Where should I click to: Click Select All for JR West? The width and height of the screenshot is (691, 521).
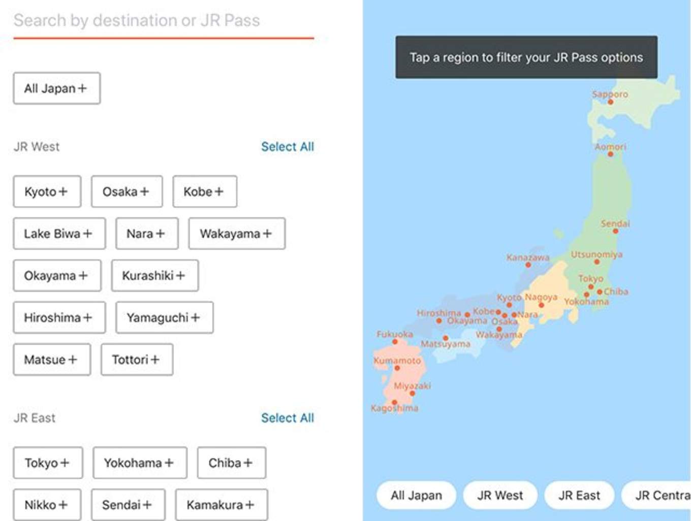pyautogui.click(x=288, y=147)
